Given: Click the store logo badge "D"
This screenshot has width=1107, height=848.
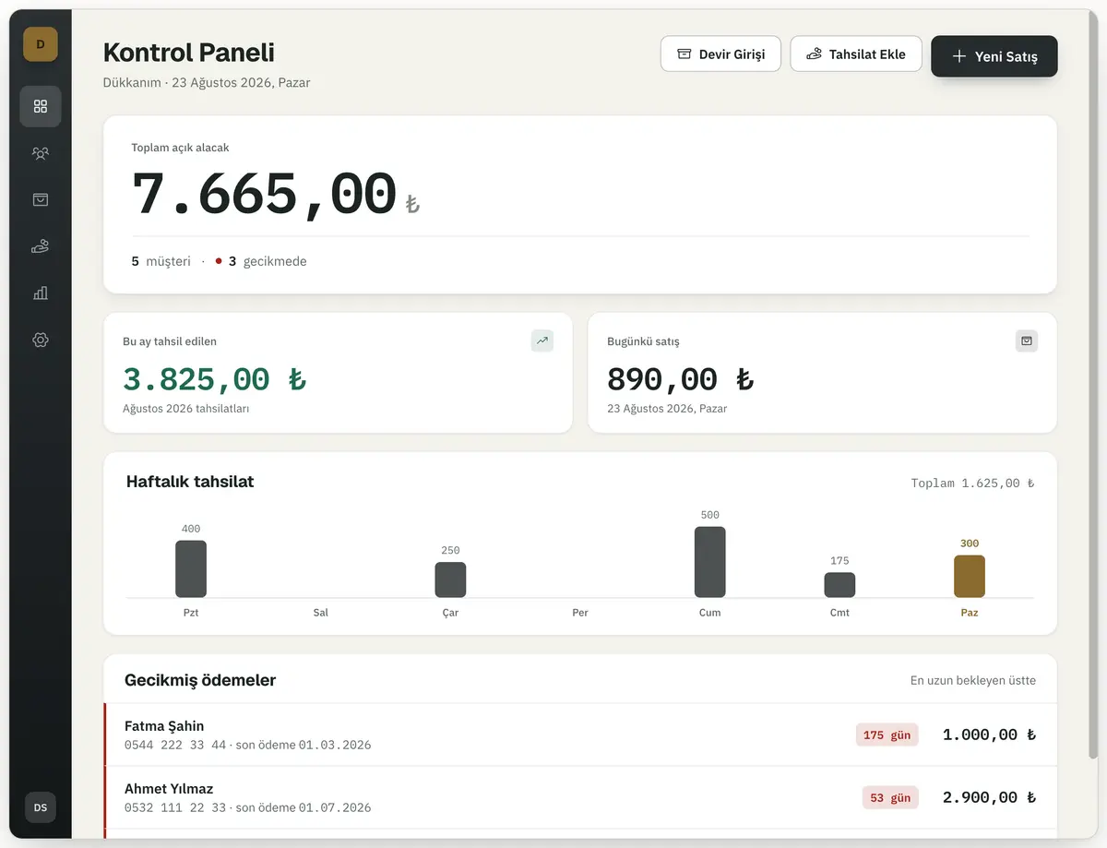Looking at the screenshot, I should (x=41, y=44).
